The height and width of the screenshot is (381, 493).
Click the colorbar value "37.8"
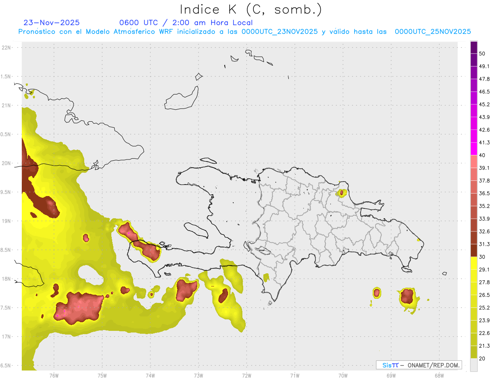(484, 180)
